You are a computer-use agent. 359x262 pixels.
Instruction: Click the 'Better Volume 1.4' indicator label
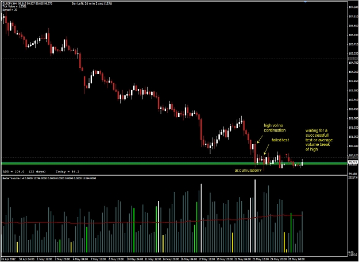click(14, 178)
